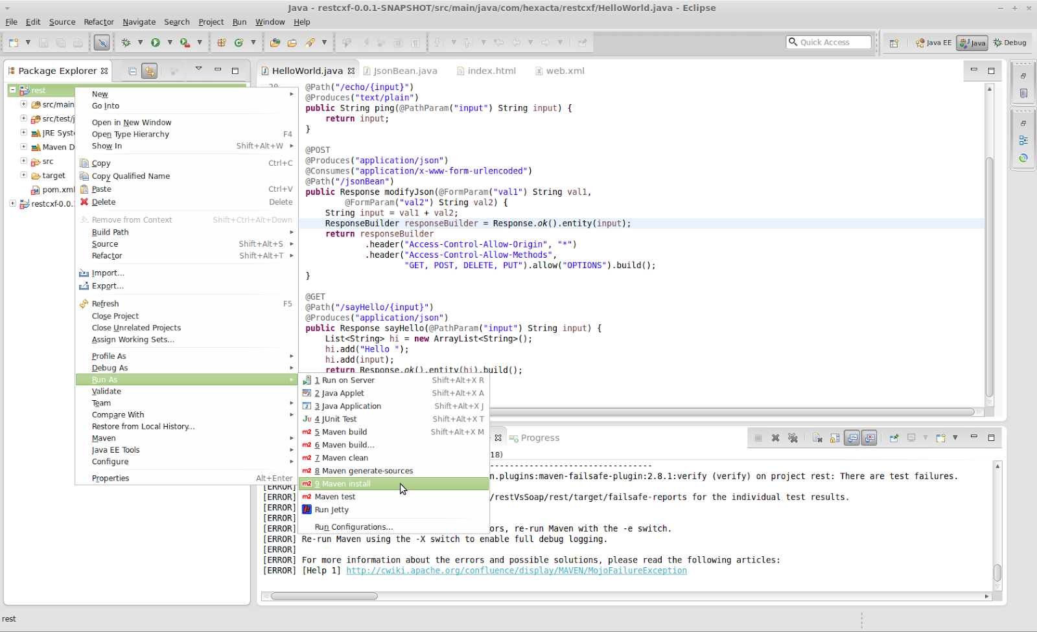
Task: Expand the src/main tree node
Action: pos(24,104)
